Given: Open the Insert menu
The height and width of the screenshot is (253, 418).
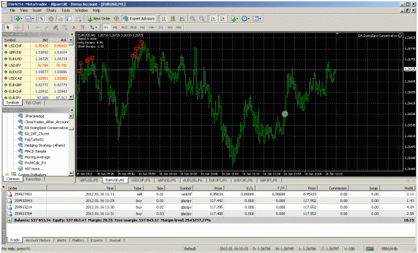Looking at the screenshot, I should [x=37, y=11].
